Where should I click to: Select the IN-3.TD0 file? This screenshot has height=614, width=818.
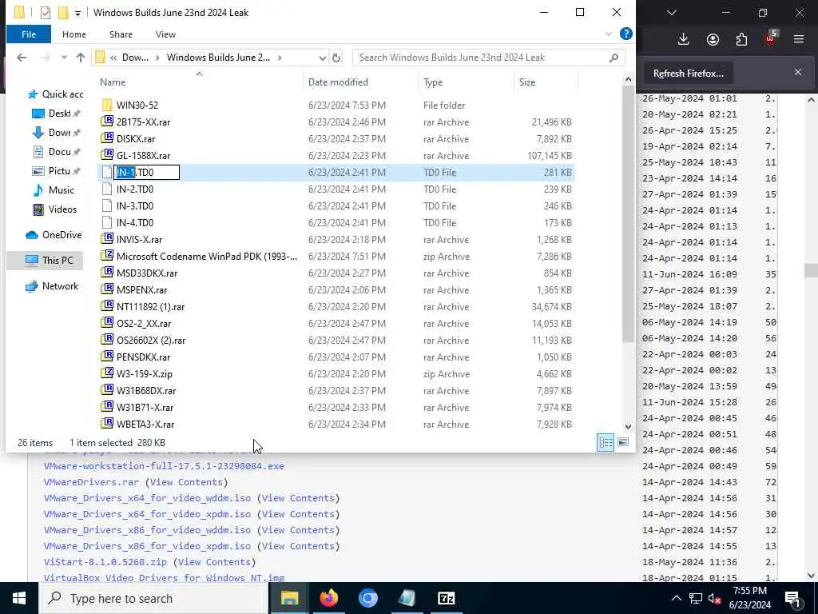coord(134,205)
